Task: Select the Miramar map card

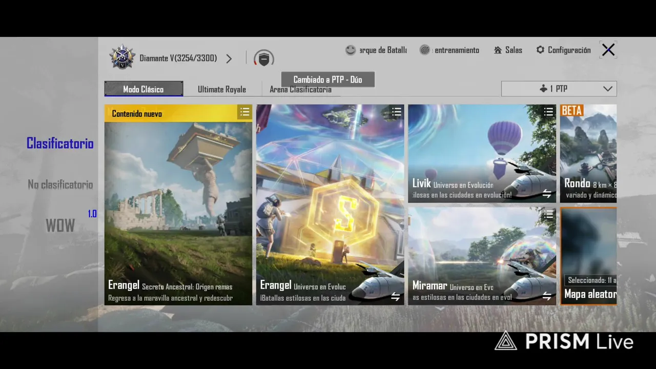Action: coord(482,256)
